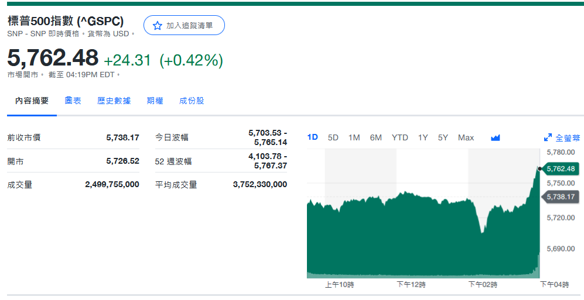The height and width of the screenshot is (300, 584).
Task: Switch to the 歷史數據 tab
Action: coord(114,101)
